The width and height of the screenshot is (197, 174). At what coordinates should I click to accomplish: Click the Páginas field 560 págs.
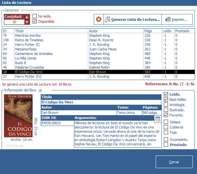(152, 113)
